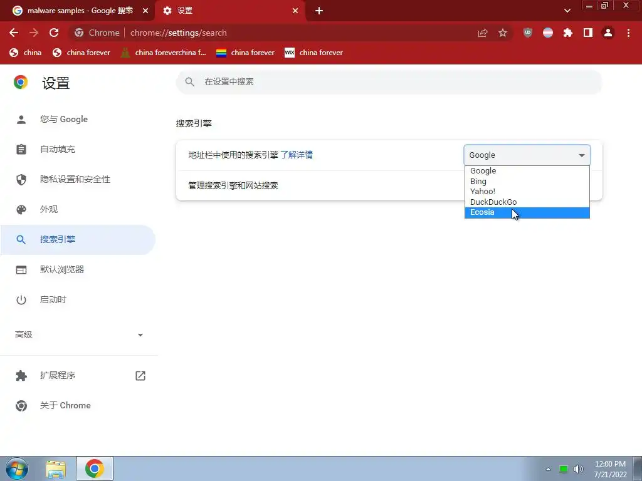Click the striped flag extension icon

click(x=548, y=33)
